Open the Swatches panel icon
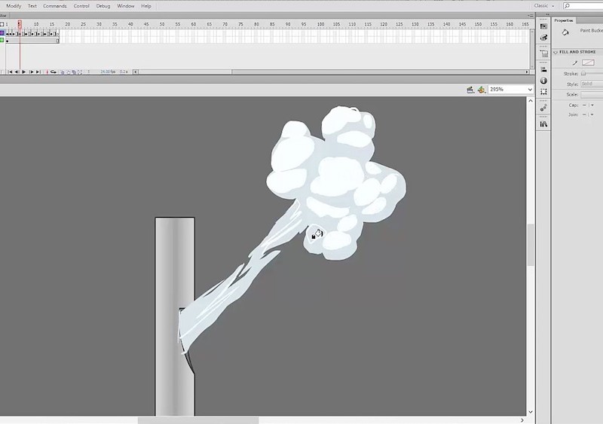 click(543, 37)
